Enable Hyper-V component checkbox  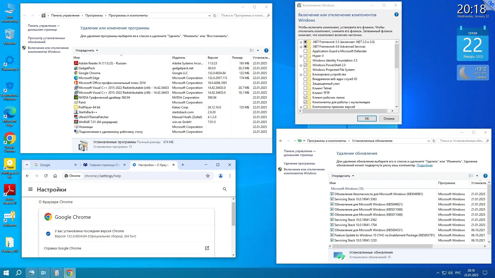(306, 56)
